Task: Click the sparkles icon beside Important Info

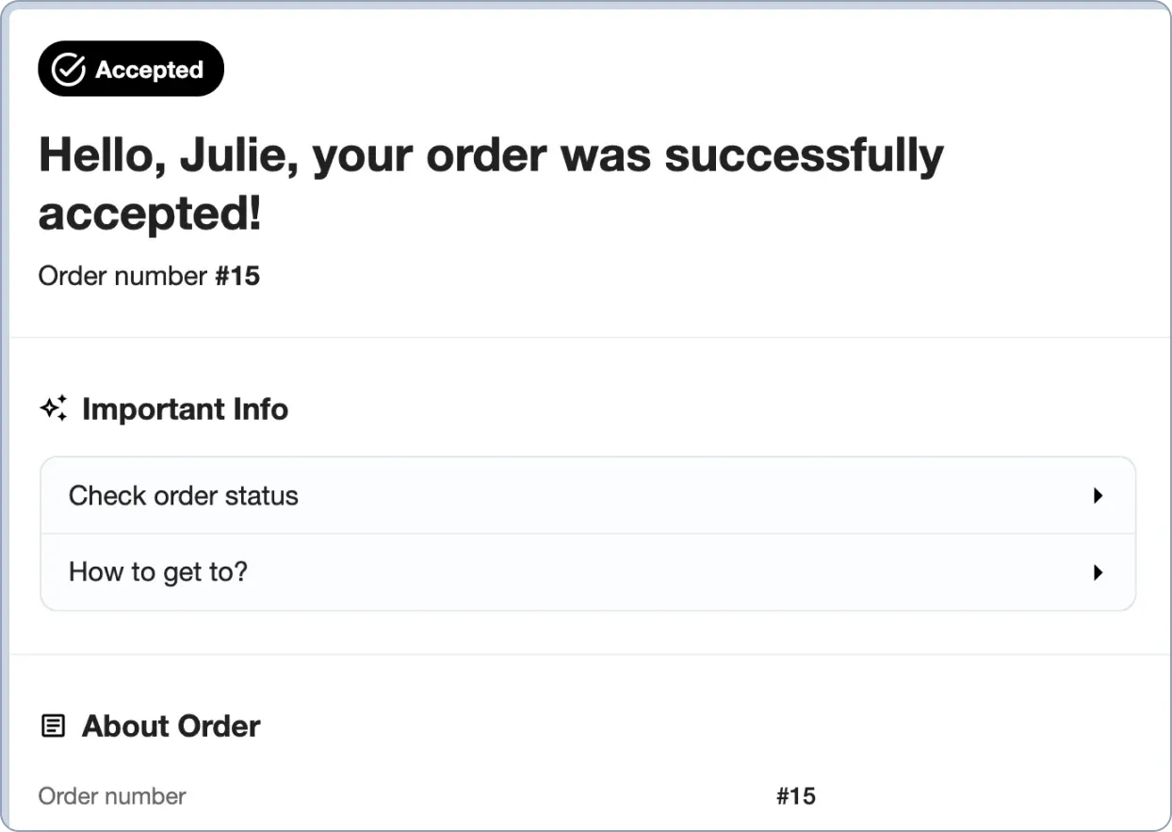Action: pos(54,408)
